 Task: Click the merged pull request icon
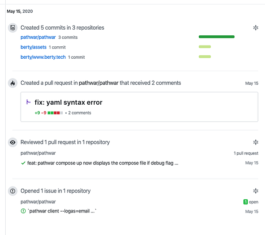(x=28, y=102)
